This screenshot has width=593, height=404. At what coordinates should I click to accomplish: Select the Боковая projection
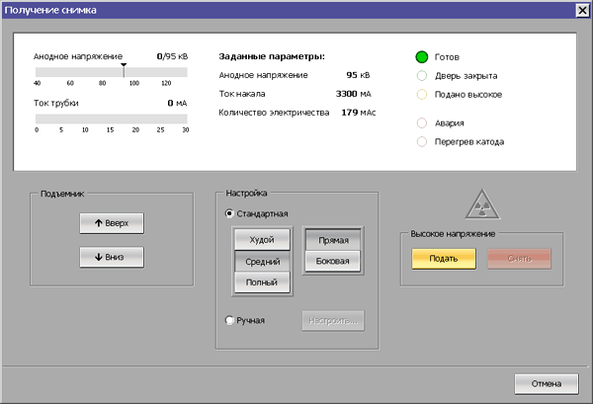pos(332,261)
